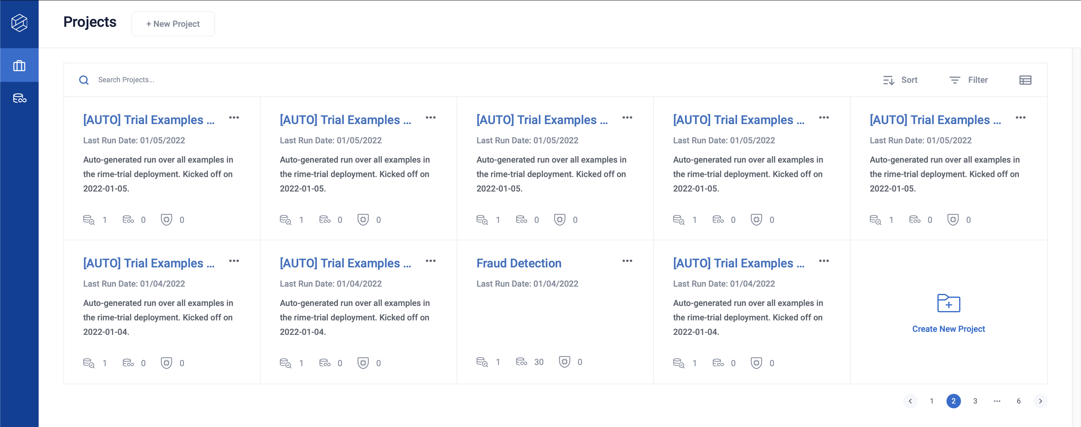Open the Fraud Detection project link
The image size is (1081, 427).
pyautogui.click(x=519, y=263)
